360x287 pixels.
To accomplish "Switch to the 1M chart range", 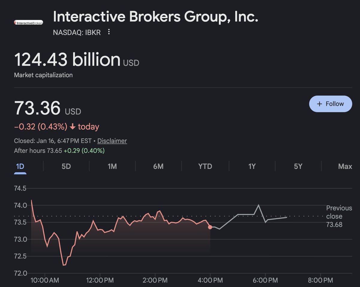I will tap(112, 166).
